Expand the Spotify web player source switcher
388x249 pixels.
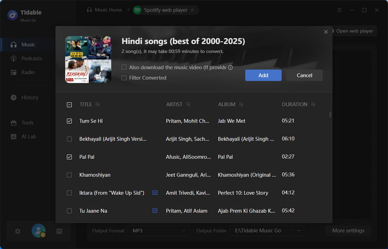pos(192,10)
